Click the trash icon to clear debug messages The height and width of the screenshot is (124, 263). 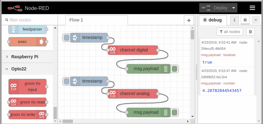click(250, 31)
